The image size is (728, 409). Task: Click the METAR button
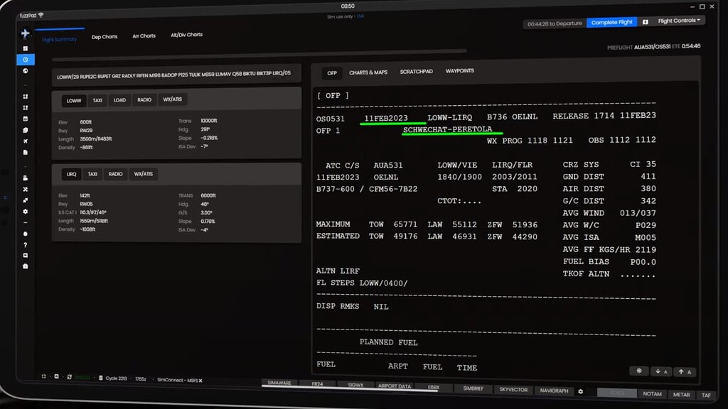point(681,394)
